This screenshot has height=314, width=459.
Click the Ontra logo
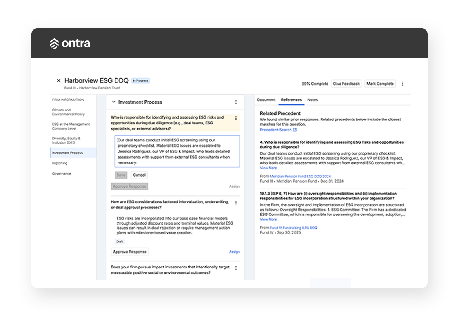click(70, 44)
